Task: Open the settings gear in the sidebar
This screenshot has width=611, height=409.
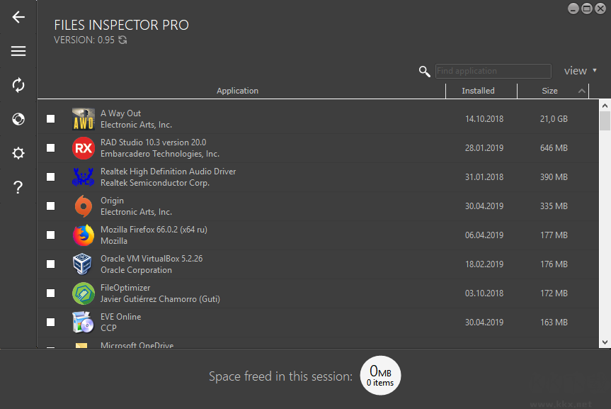Action: point(18,153)
